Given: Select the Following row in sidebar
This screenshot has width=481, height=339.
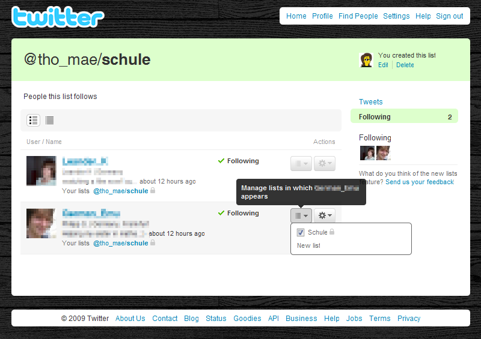Looking at the screenshot, I should pos(404,116).
